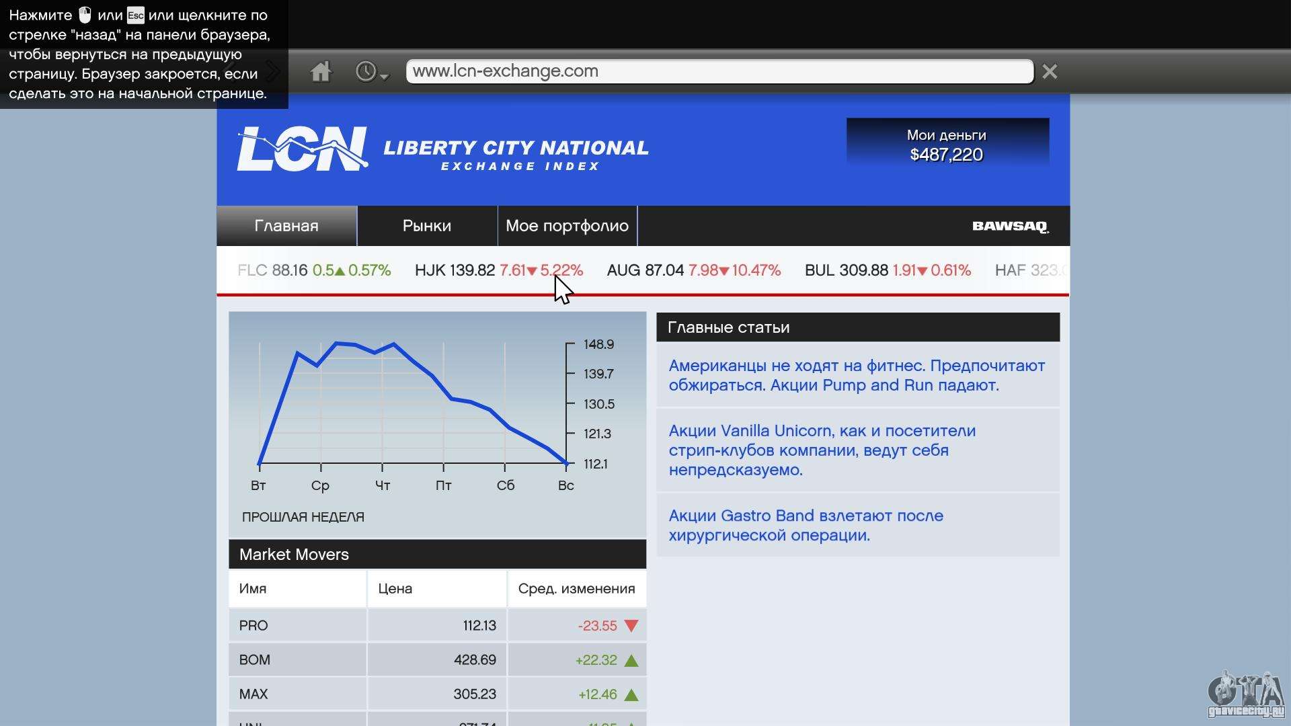Select the HJK 139.82 ticker entry
Viewport: 1291px width, 726px height.
pyautogui.click(x=499, y=270)
